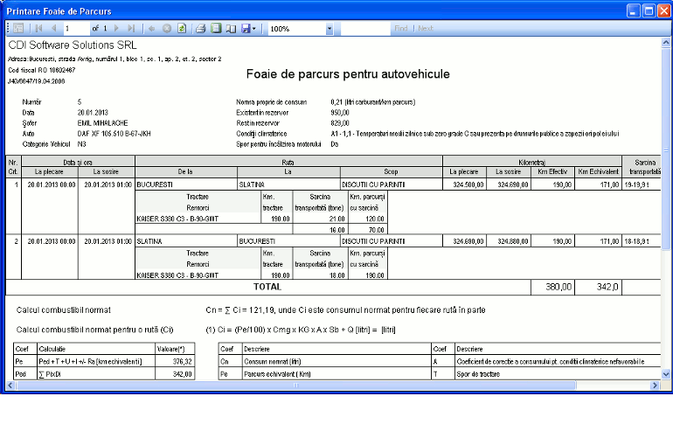
Task: Refresh the report
Action: click(182, 28)
